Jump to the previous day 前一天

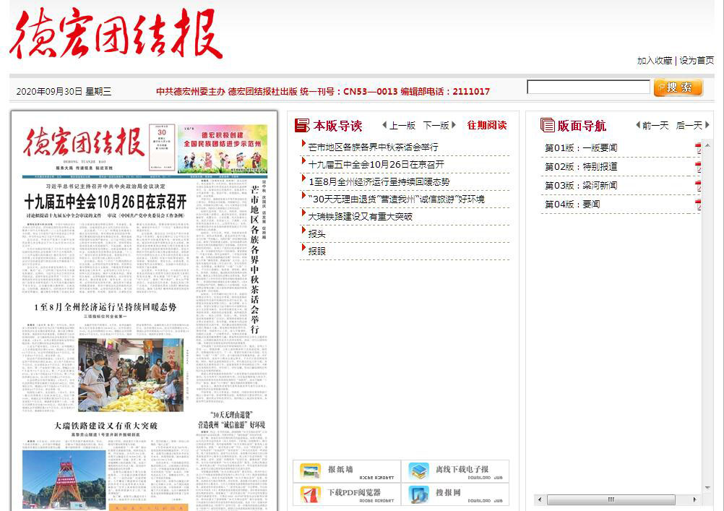[x=652, y=125]
